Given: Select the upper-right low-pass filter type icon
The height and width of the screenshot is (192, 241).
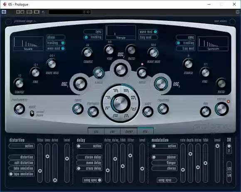Looking at the screenshot, I should pos(126,91).
